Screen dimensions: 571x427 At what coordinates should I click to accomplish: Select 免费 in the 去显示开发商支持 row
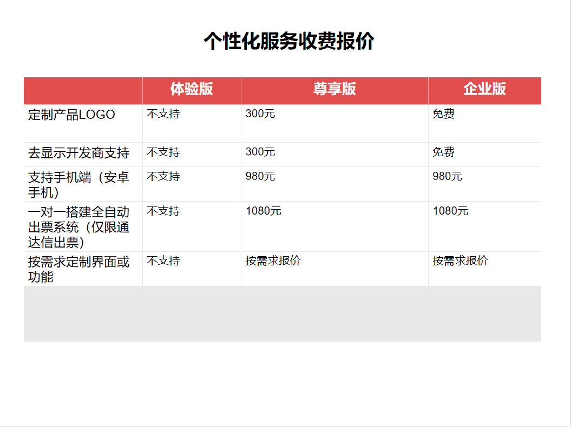coord(443,152)
